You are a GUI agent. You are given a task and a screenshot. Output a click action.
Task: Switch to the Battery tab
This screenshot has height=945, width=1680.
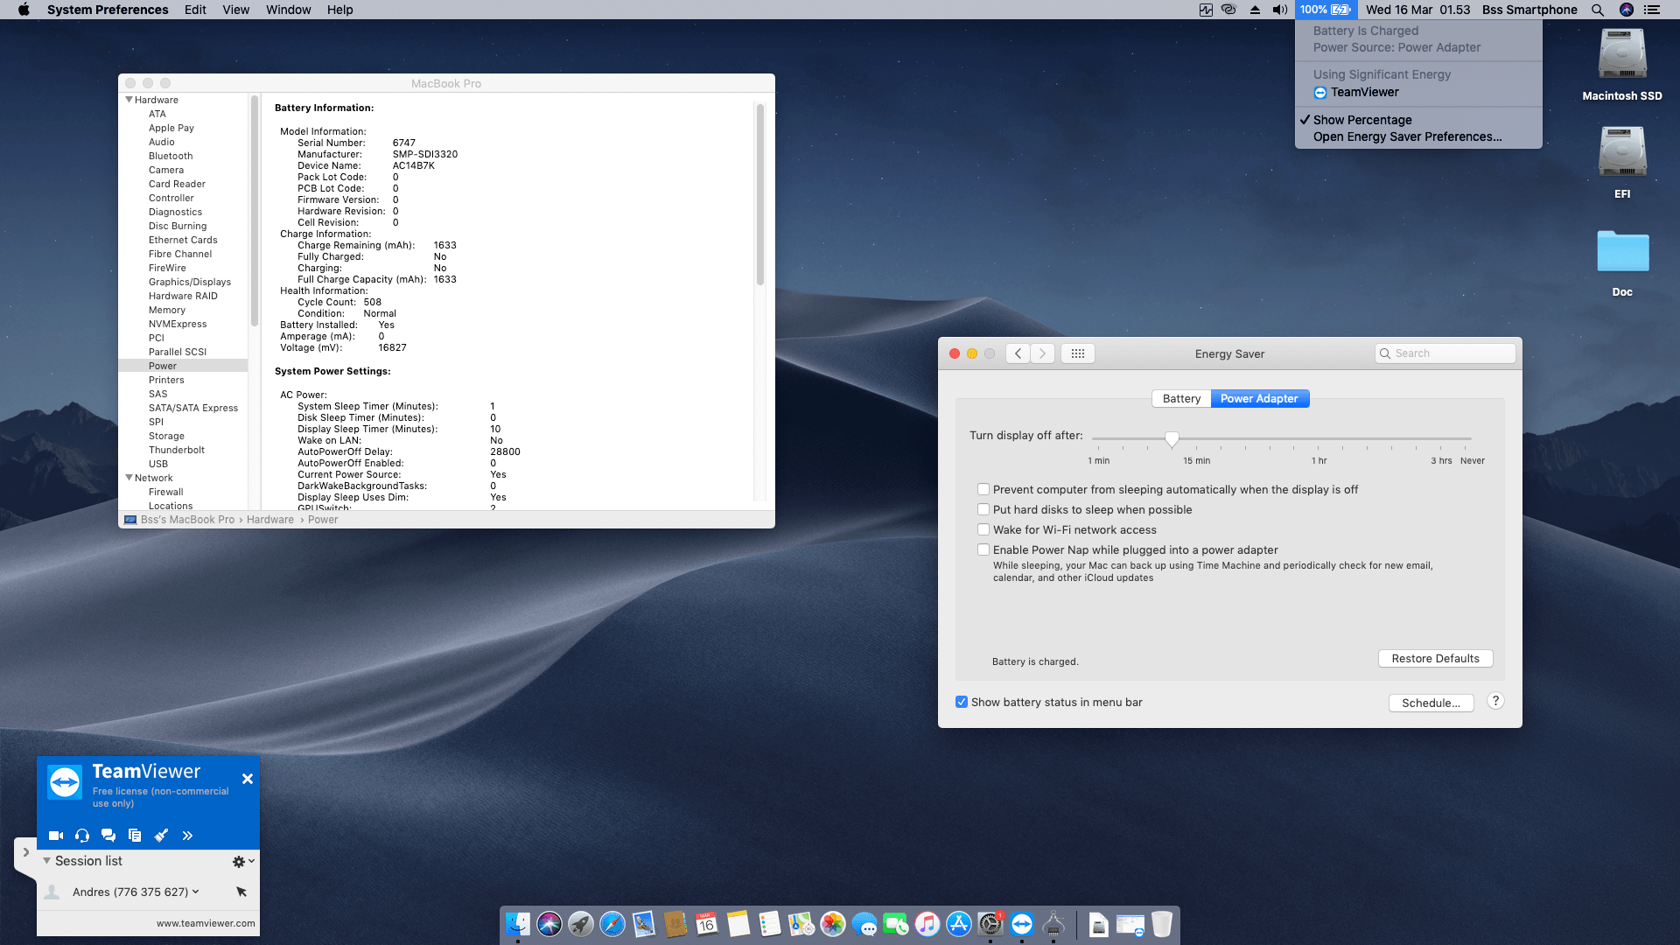click(1181, 398)
